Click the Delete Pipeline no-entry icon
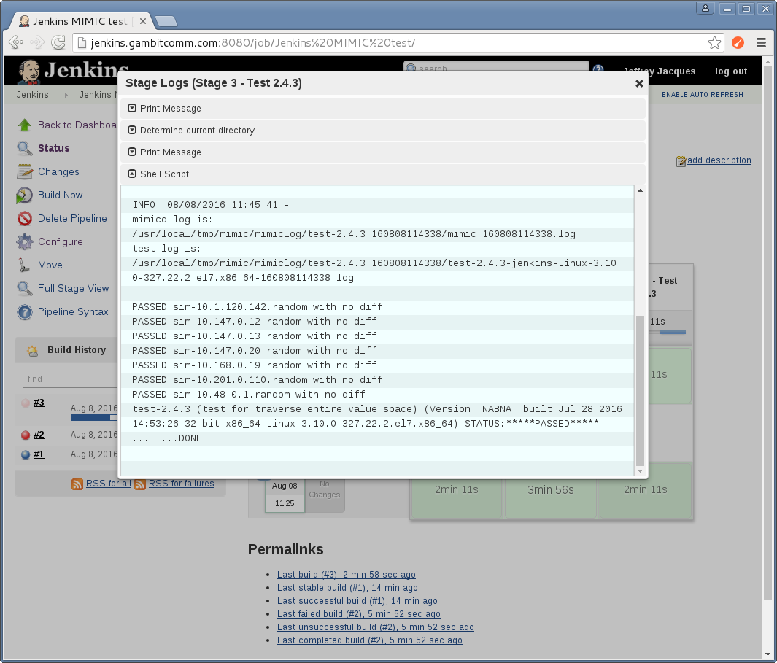This screenshot has height=663, width=777. pos(24,219)
